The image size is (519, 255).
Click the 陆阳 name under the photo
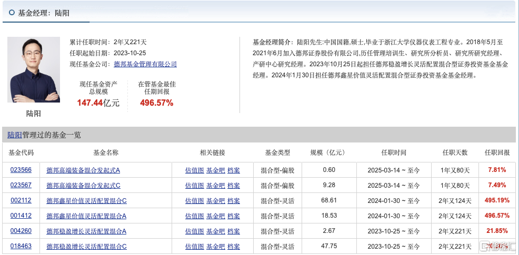[x=34, y=114]
